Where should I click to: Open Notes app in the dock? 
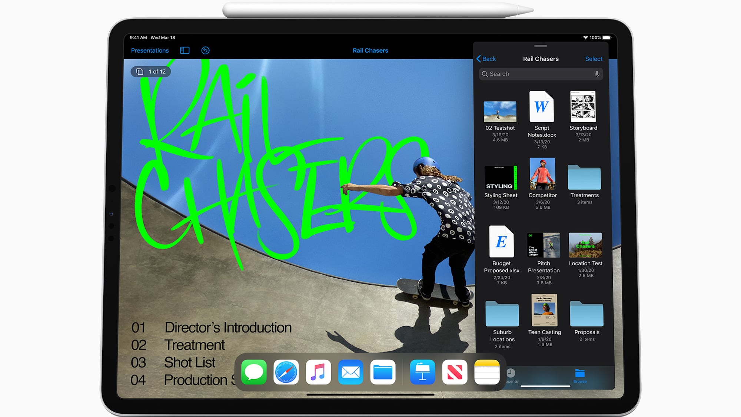coord(487,372)
